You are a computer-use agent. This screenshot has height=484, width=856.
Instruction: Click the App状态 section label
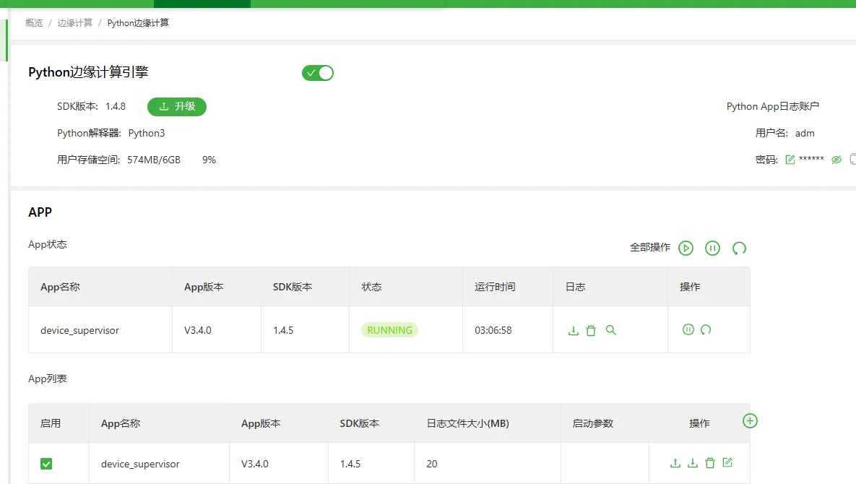48,244
